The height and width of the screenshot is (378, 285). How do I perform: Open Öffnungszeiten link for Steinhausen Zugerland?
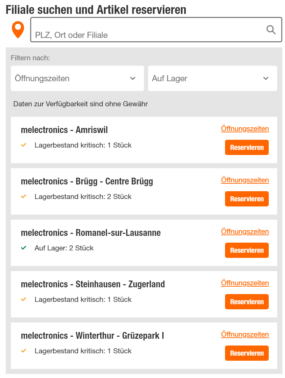point(245,283)
